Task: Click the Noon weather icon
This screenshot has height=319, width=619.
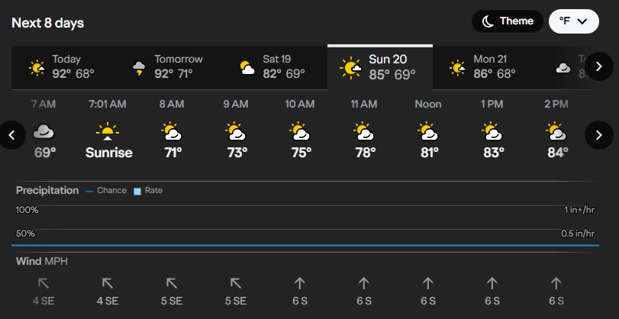Action: [428, 131]
